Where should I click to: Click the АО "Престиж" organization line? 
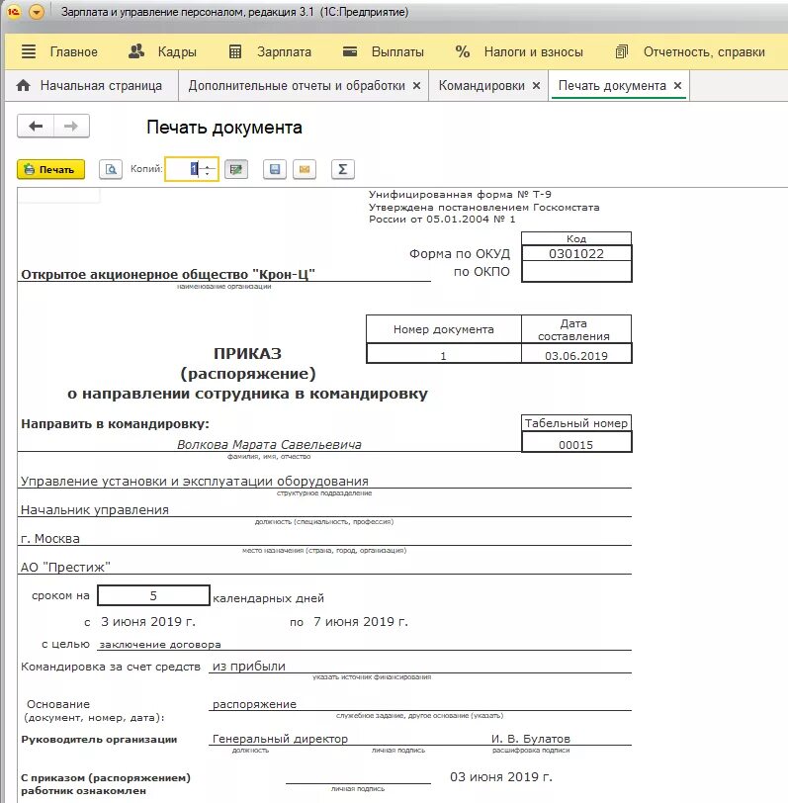pyautogui.click(x=65, y=567)
